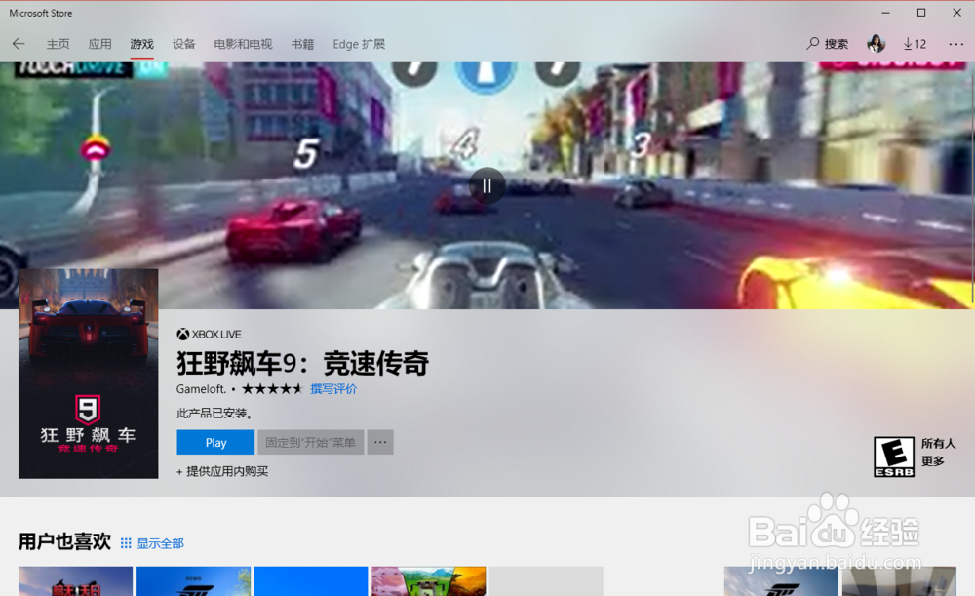Open the 电影和电视 section

click(x=242, y=43)
